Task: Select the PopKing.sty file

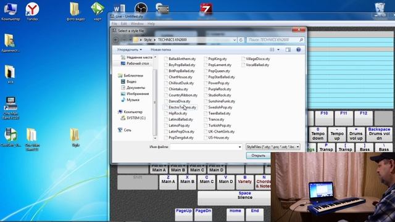Action: pyautogui.click(x=215, y=59)
